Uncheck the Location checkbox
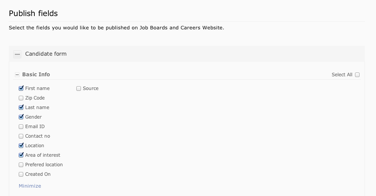Screen dimensions: 376x196 coord(21,146)
